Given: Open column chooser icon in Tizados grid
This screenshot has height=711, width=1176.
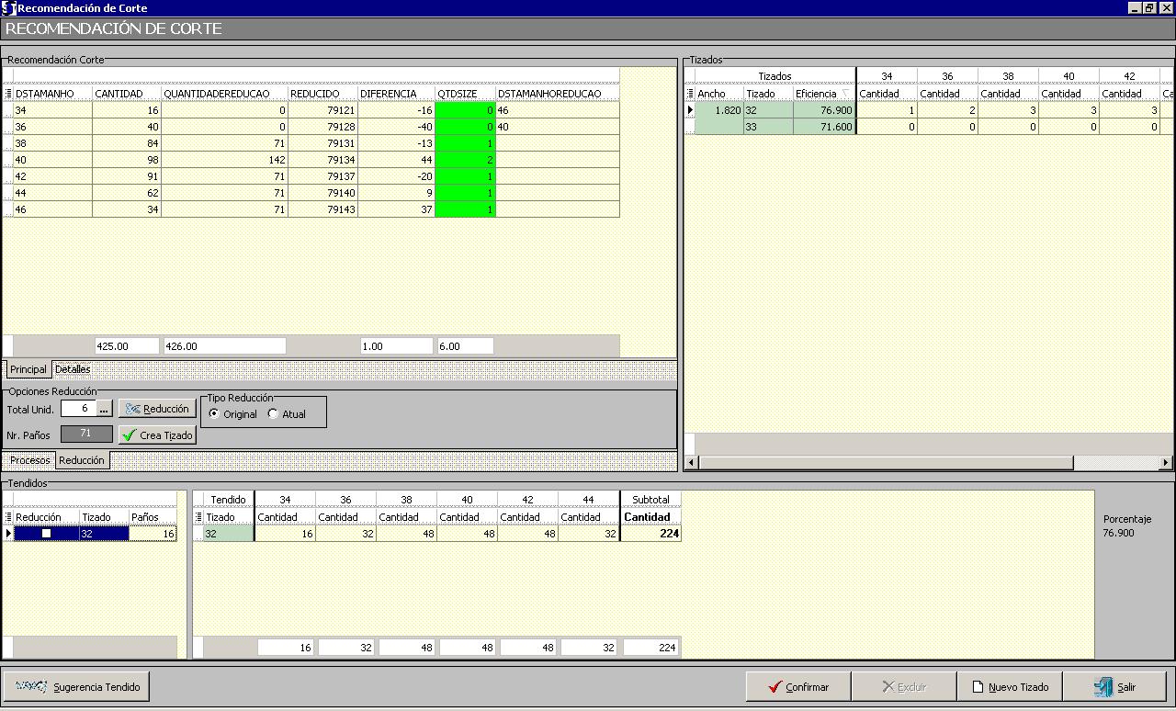Looking at the screenshot, I should point(690,94).
